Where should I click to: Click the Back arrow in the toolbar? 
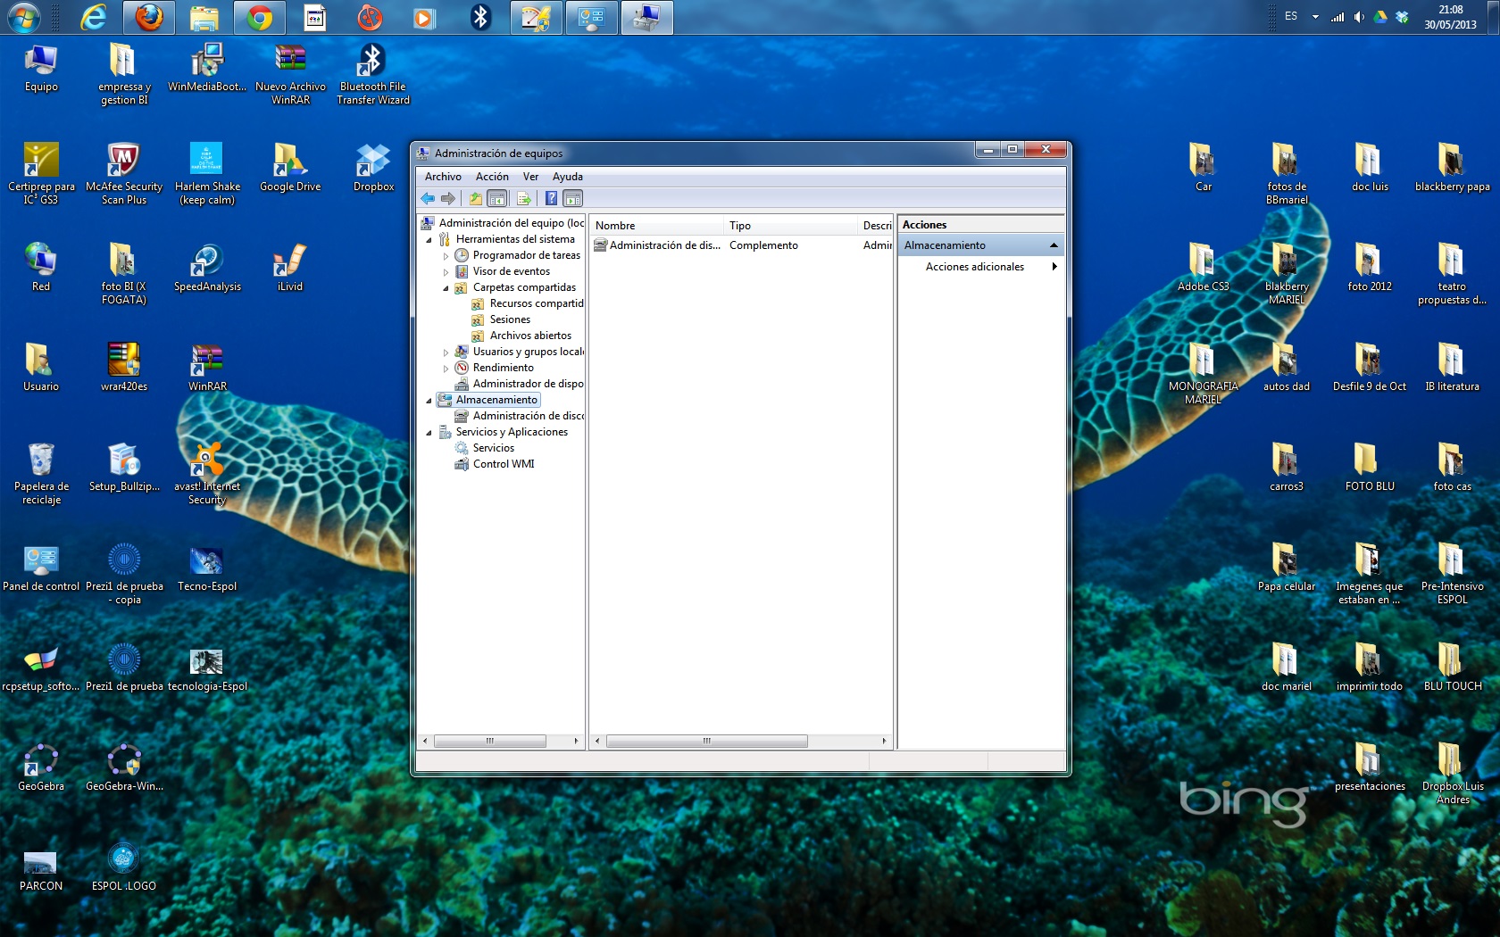click(428, 199)
